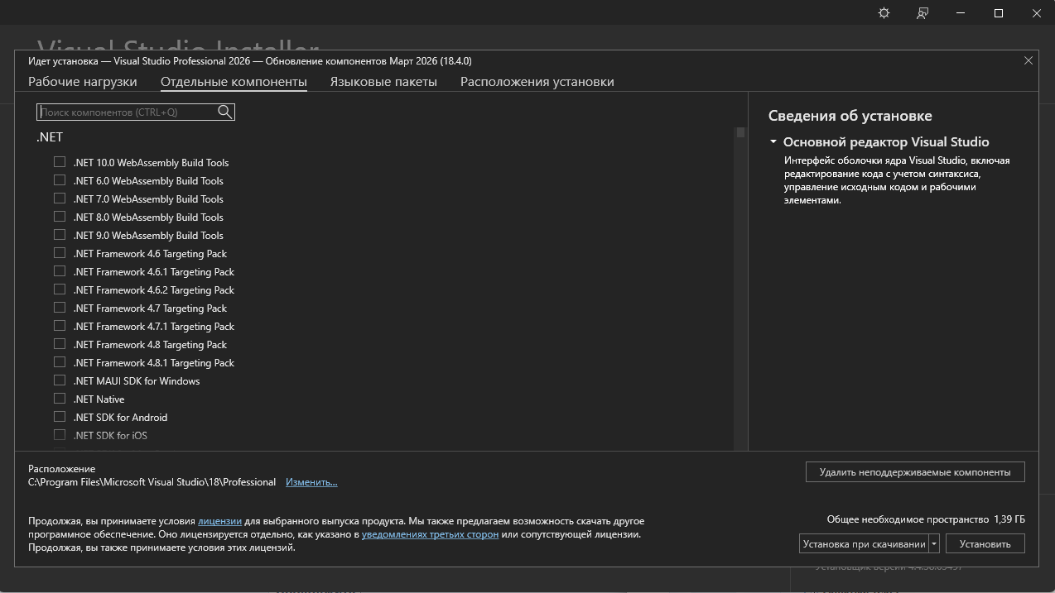This screenshot has width=1055, height=593.
Task: Click the search magnifier icon
Action: 224,112
